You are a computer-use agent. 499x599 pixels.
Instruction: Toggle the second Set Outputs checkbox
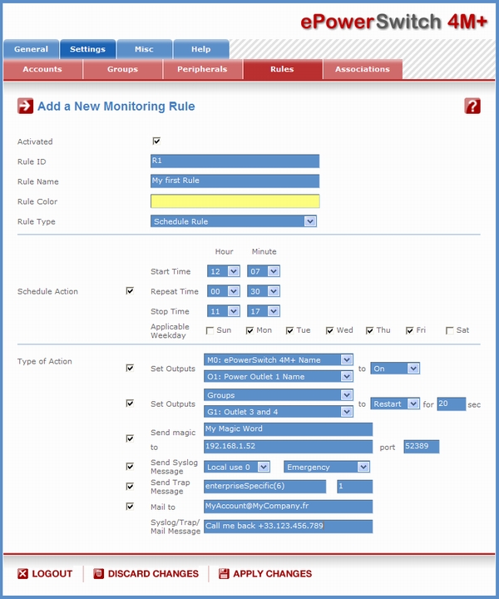pos(130,403)
